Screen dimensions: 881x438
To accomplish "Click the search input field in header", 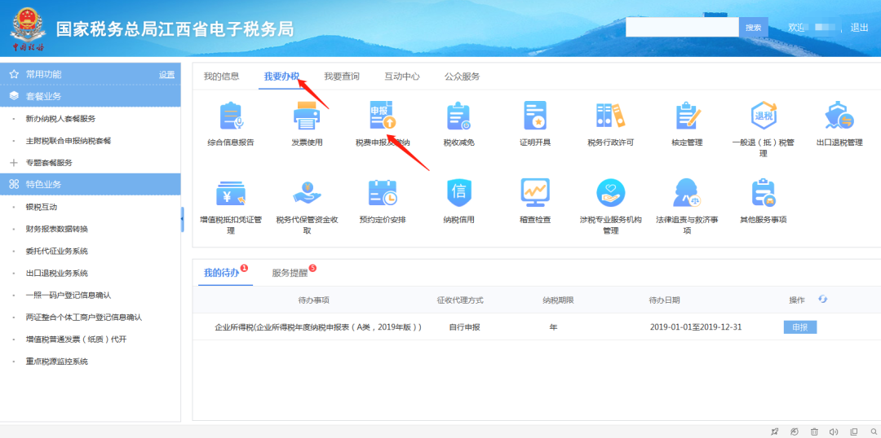I will pos(682,28).
